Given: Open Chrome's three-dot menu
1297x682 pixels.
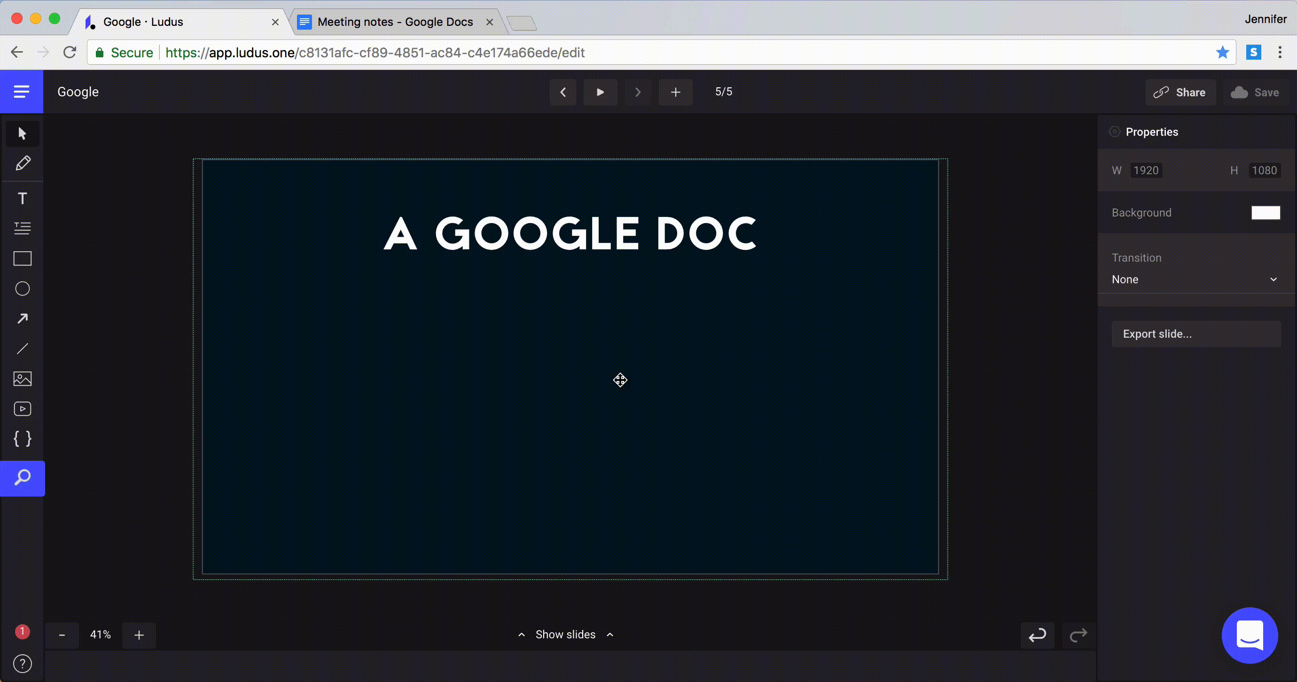Looking at the screenshot, I should 1279,52.
